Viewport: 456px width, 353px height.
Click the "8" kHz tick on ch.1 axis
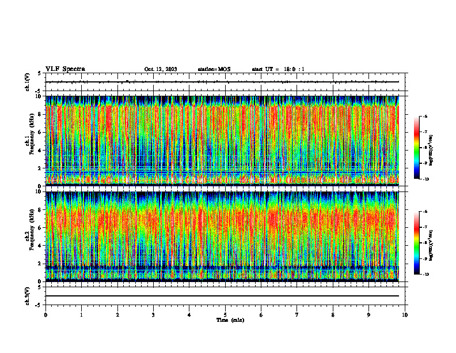pos(40,114)
